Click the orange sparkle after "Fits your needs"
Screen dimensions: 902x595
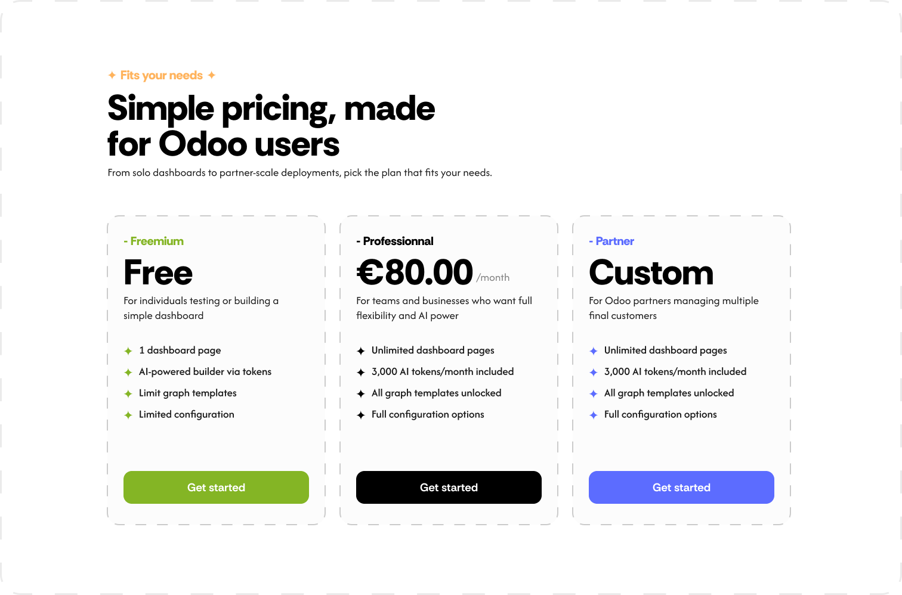click(x=211, y=75)
